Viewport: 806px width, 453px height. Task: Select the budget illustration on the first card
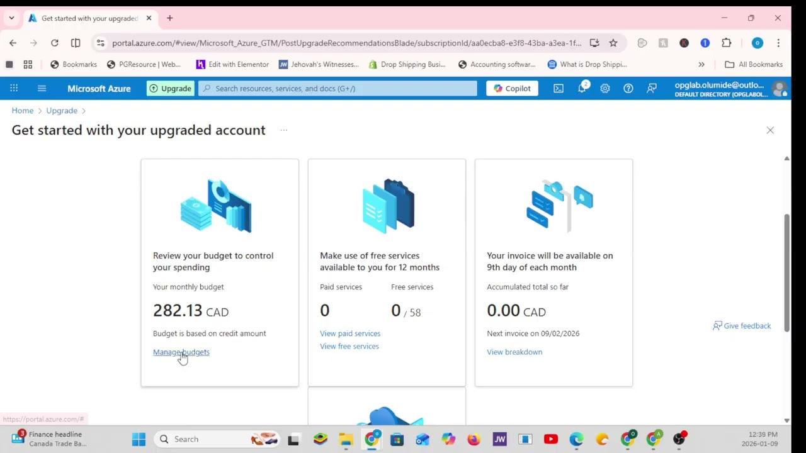click(216, 206)
